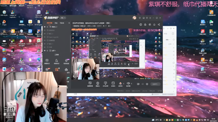Open GeForce Experience desktop shortcut
Image resolution: width=218 pixels, height=122 pixels.
tap(13, 43)
